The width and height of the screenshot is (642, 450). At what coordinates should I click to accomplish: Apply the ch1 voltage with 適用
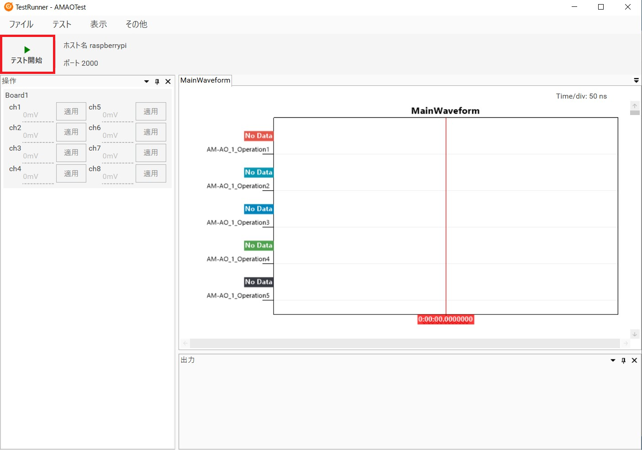tap(71, 111)
